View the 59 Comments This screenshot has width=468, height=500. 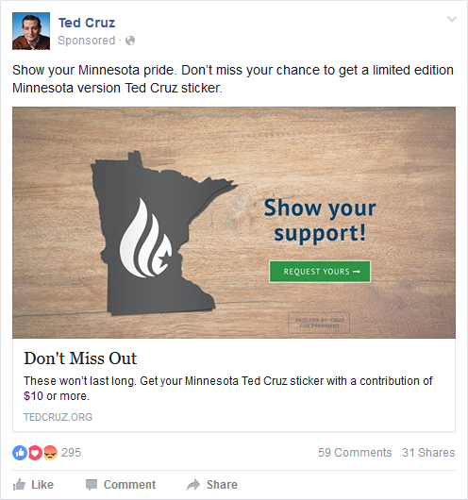pos(355,453)
